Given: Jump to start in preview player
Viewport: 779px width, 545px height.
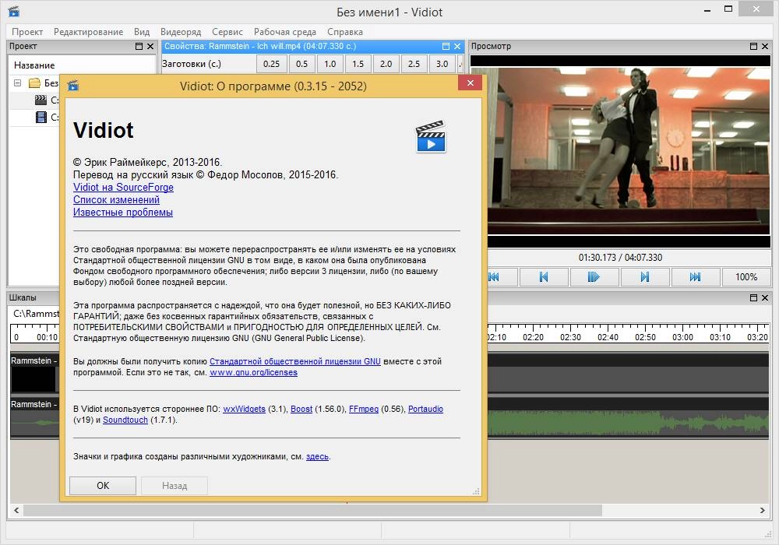Looking at the screenshot, I should 502,277.
